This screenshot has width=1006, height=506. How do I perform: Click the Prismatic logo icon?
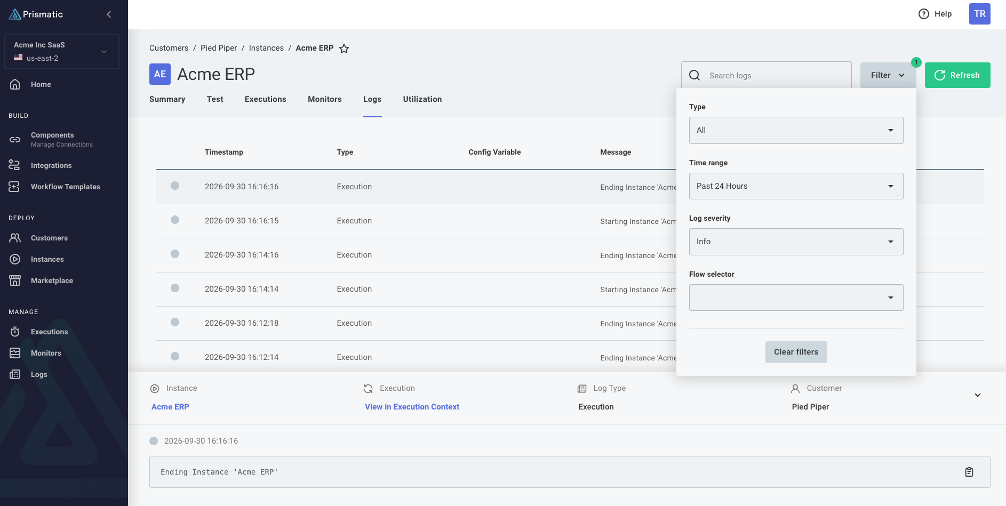coord(15,14)
